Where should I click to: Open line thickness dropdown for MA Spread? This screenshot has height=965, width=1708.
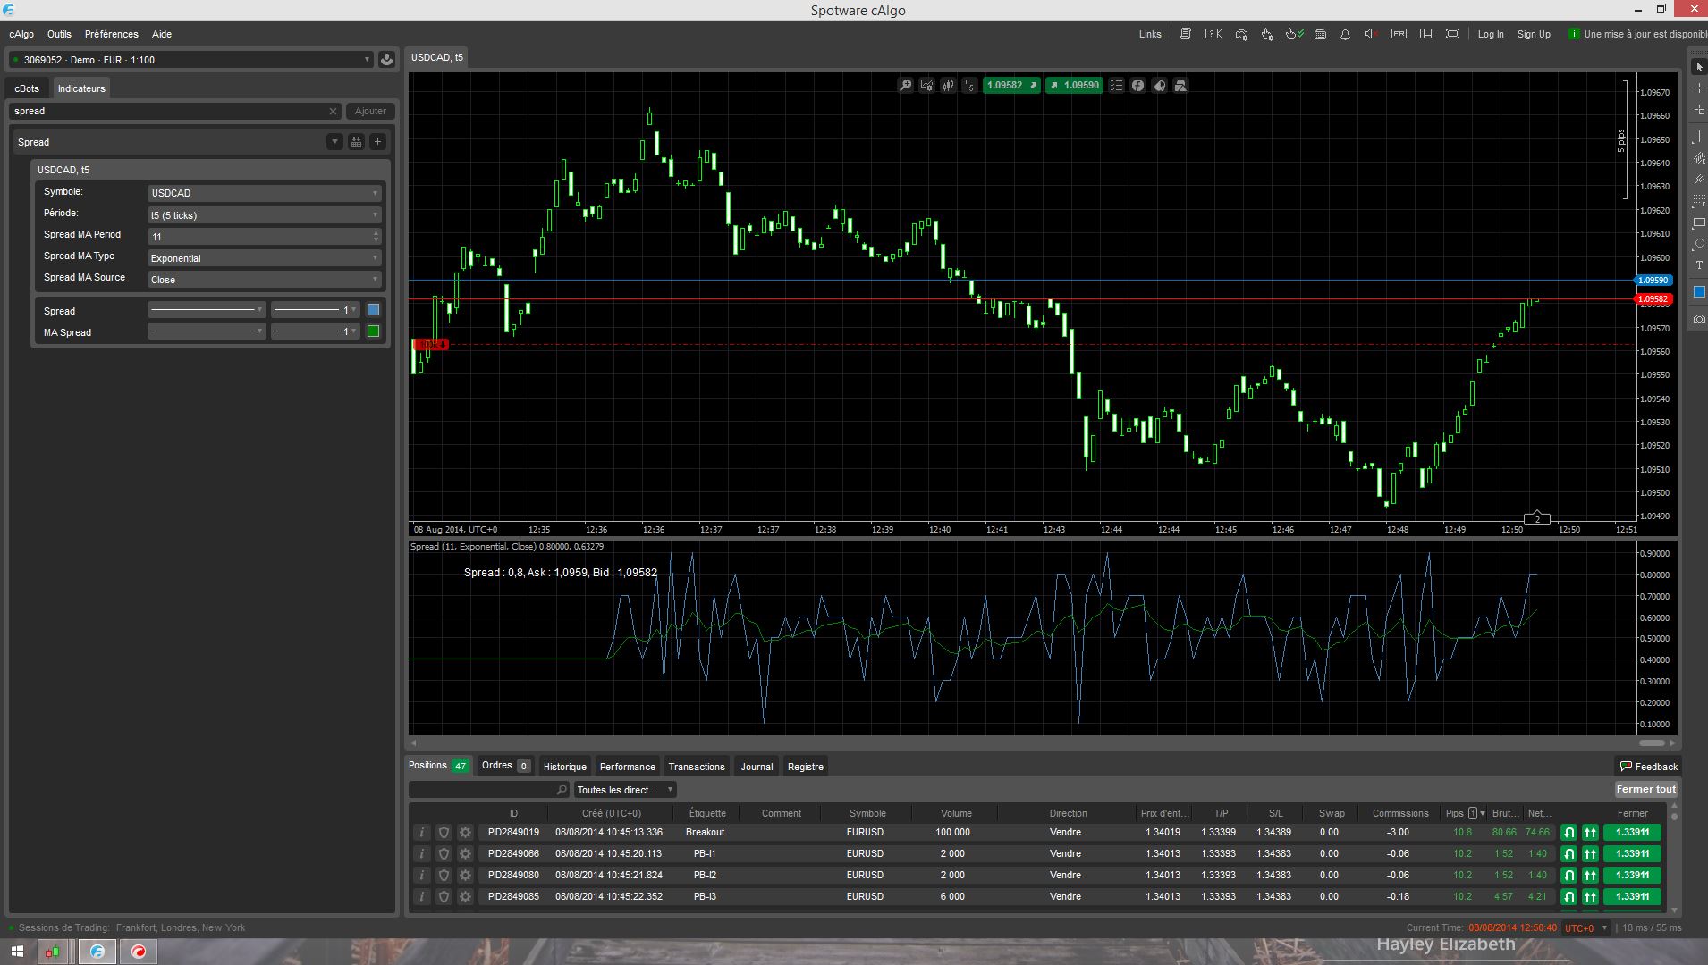[x=315, y=331]
